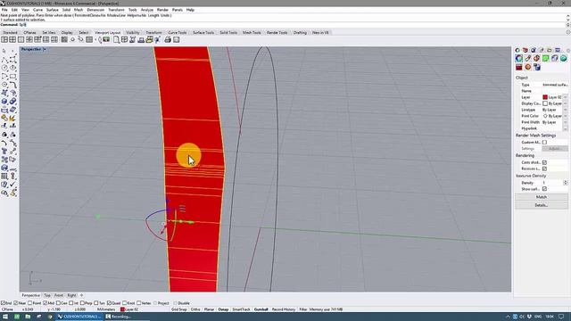Viewport: 571px width, 321px height.
Task: Click the Isocurve Density stepper arrows
Action: click(565, 183)
